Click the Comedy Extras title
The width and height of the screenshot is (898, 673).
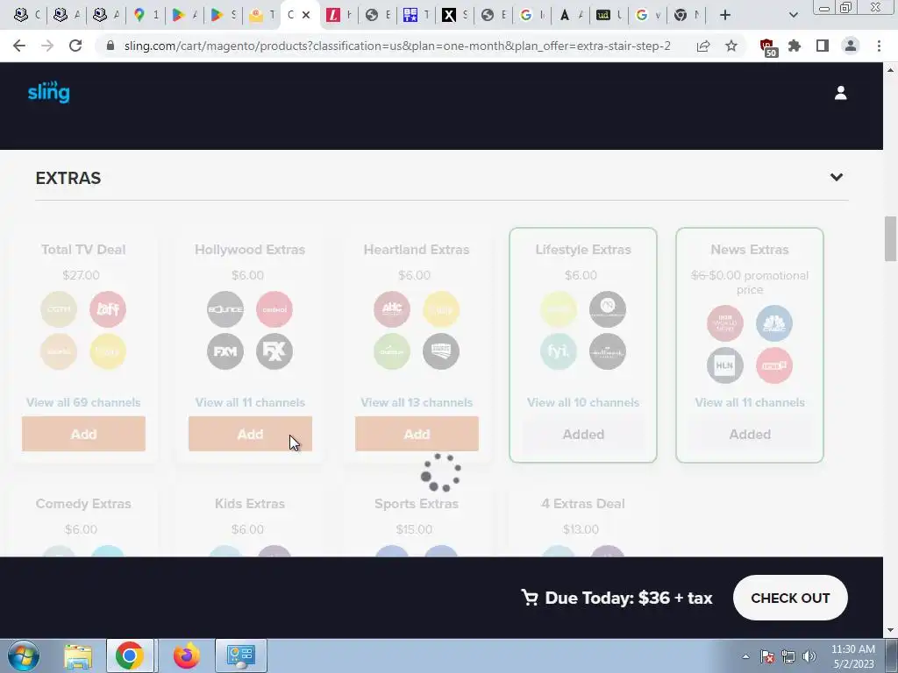coord(83,504)
